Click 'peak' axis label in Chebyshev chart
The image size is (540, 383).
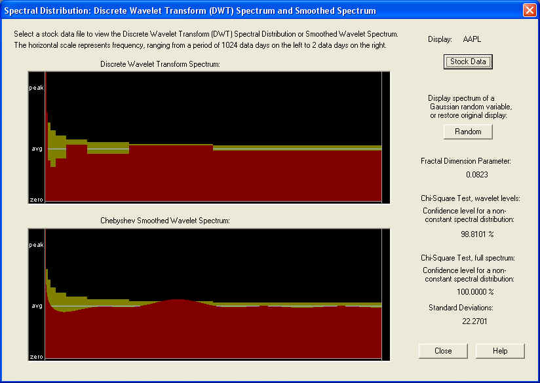point(36,245)
